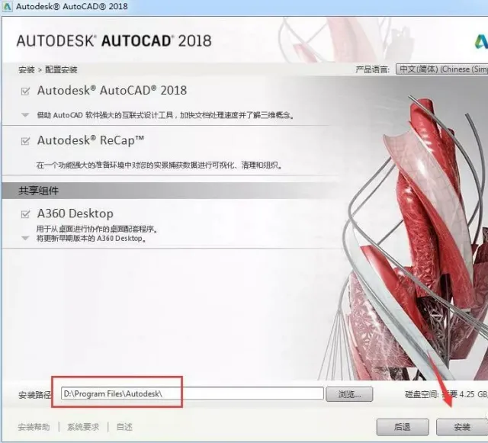488x443 pixels.
Task: Toggle the A360 Desktop checkbox
Action: click(x=25, y=214)
